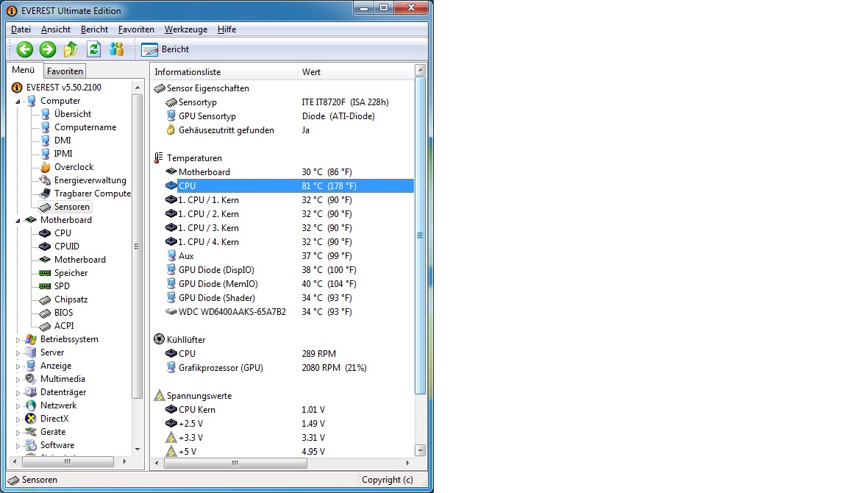Select Sensoren in the tree
This screenshot has width=847, height=493.
point(71,207)
